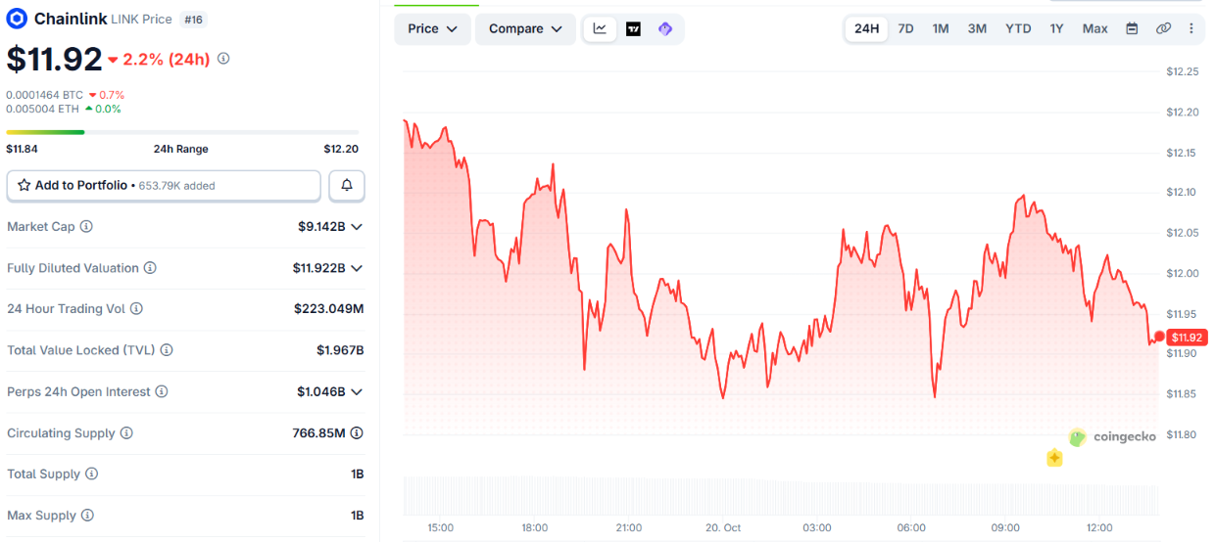
Task: Click the Chainlink logo icon
Action: [x=17, y=19]
